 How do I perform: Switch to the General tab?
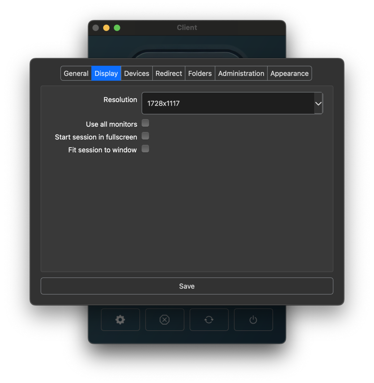point(76,73)
